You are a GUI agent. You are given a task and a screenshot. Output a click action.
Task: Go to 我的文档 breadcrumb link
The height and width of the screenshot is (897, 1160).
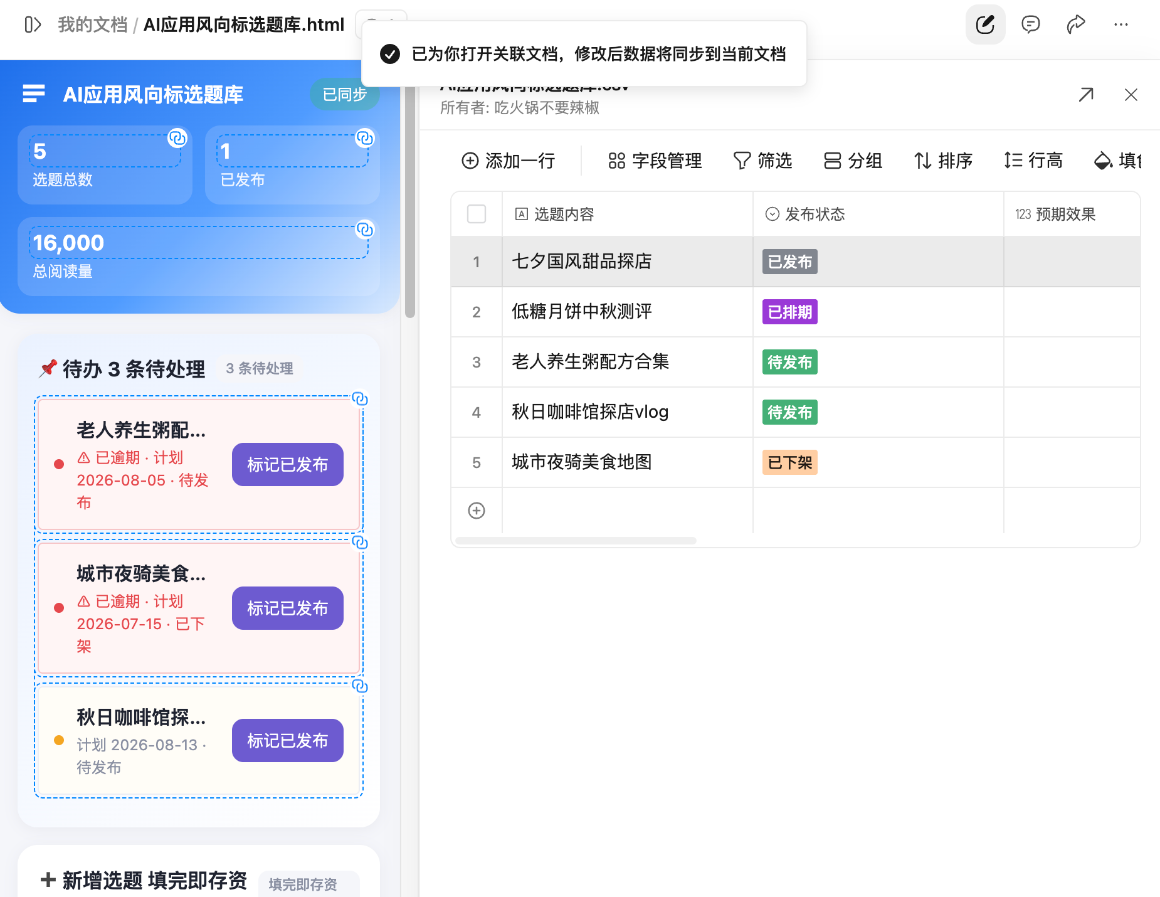pyautogui.click(x=93, y=24)
